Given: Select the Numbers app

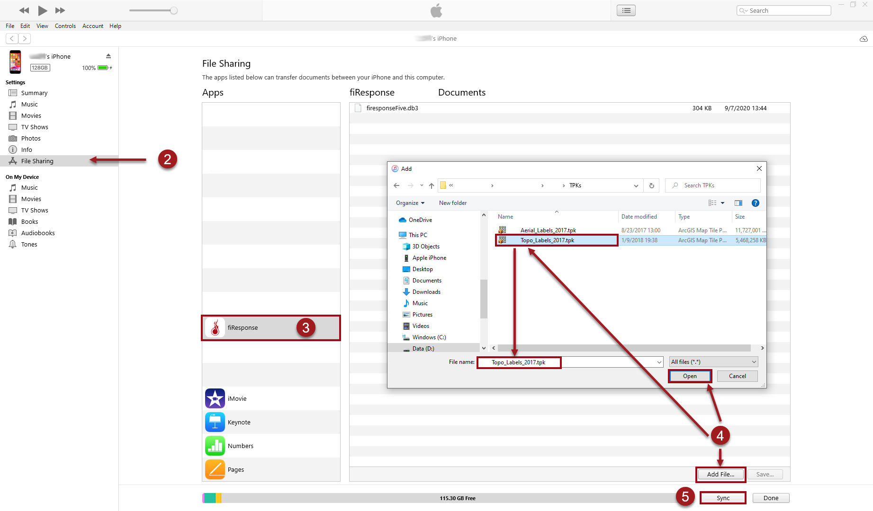Looking at the screenshot, I should (x=271, y=446).
